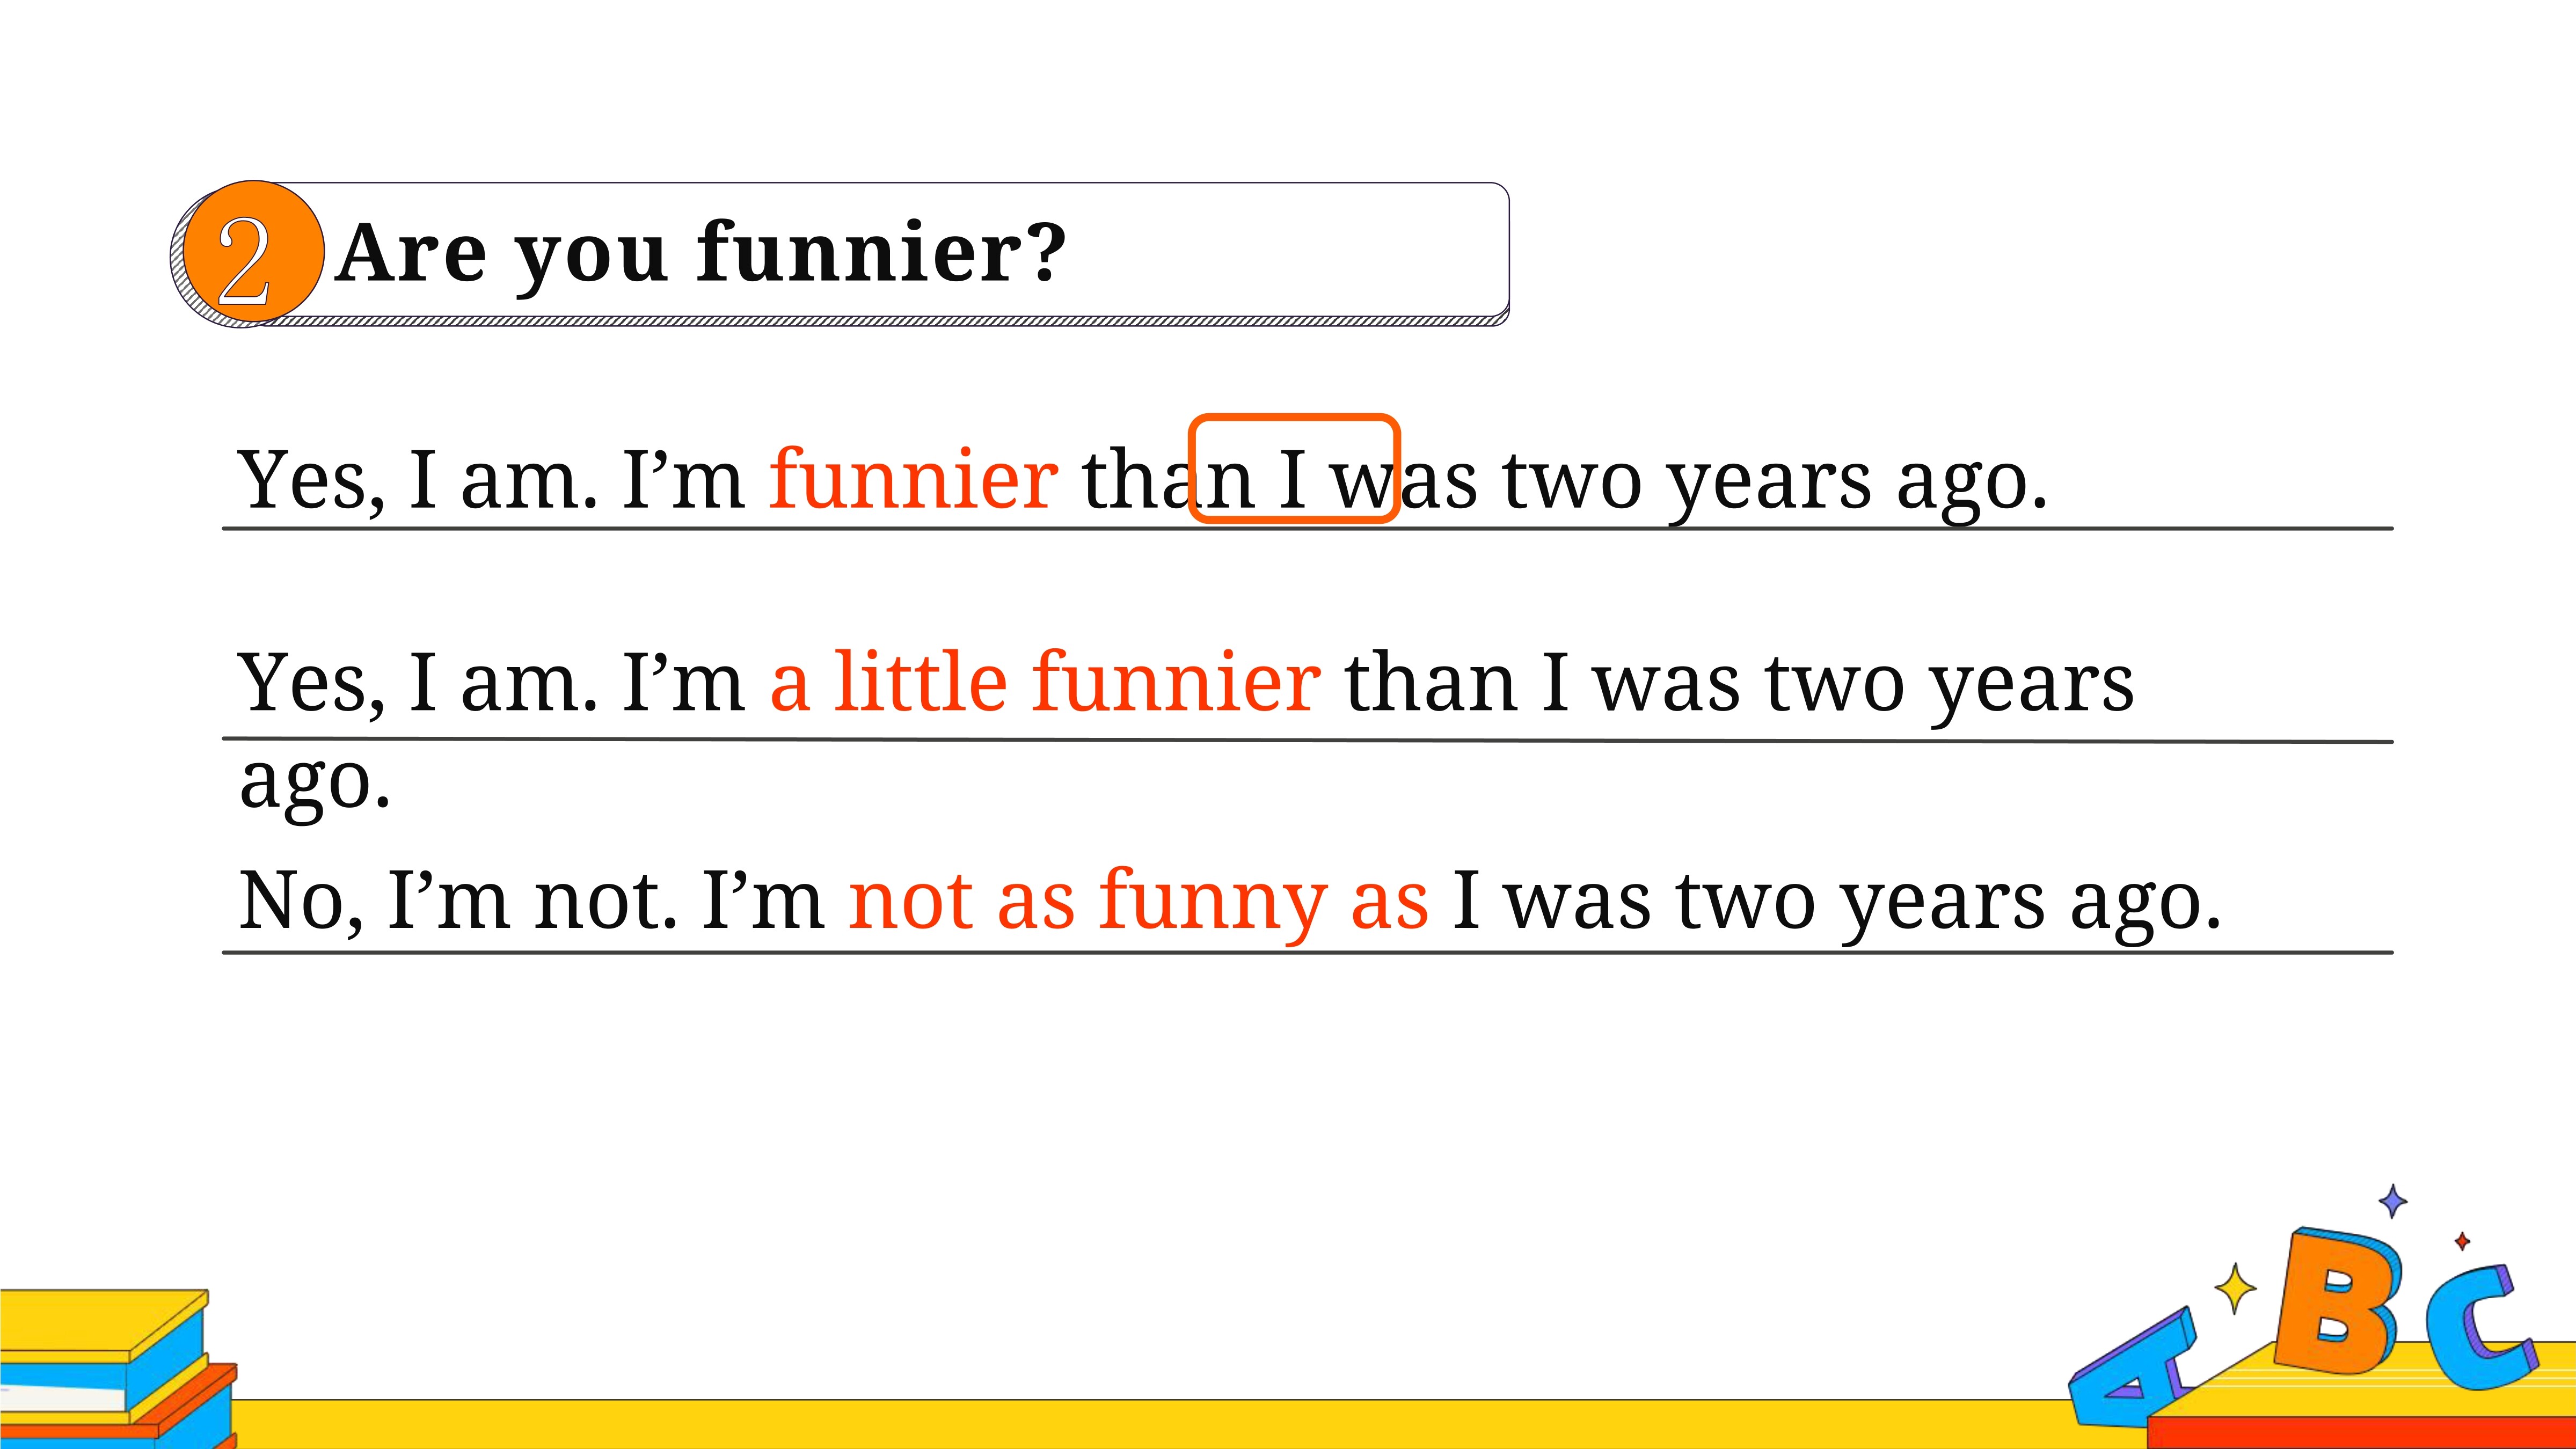This screenshot has width=2576, height=1449.
Task: Click 'two years ago.' in the first sentence
Action: (1775, 483)
